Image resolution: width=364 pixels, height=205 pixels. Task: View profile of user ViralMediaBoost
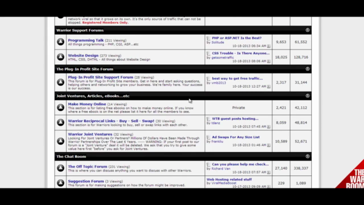click(x=224, y=183)
